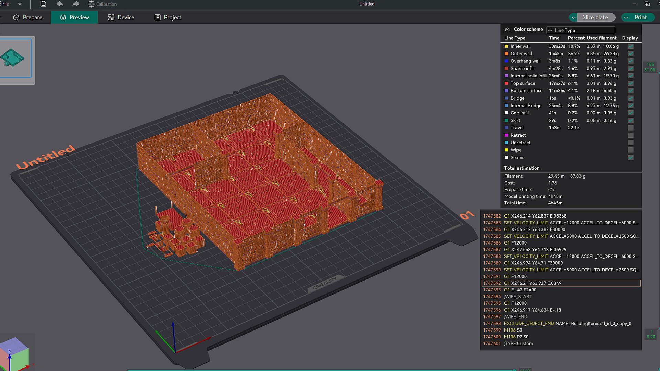Viewport: 660px width, 371px height.
Task: Click the restore window icon in the title bar
Action: (x=647, y=4)
